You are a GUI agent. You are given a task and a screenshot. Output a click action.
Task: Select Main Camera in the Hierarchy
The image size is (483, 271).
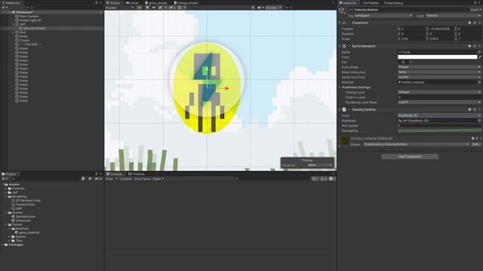pyautogui.click(x=29, y=17)
